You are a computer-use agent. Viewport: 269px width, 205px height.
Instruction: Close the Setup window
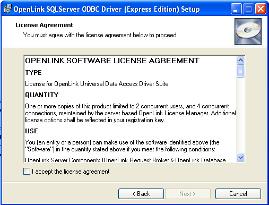pos(261,9)
